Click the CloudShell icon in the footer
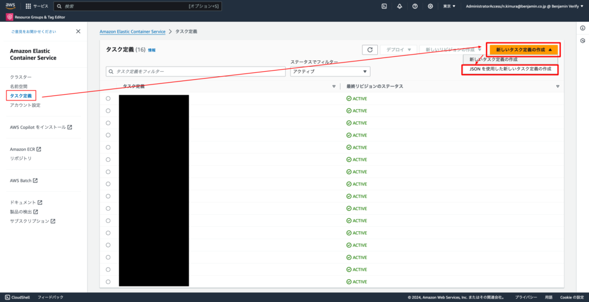 (7, 297)
